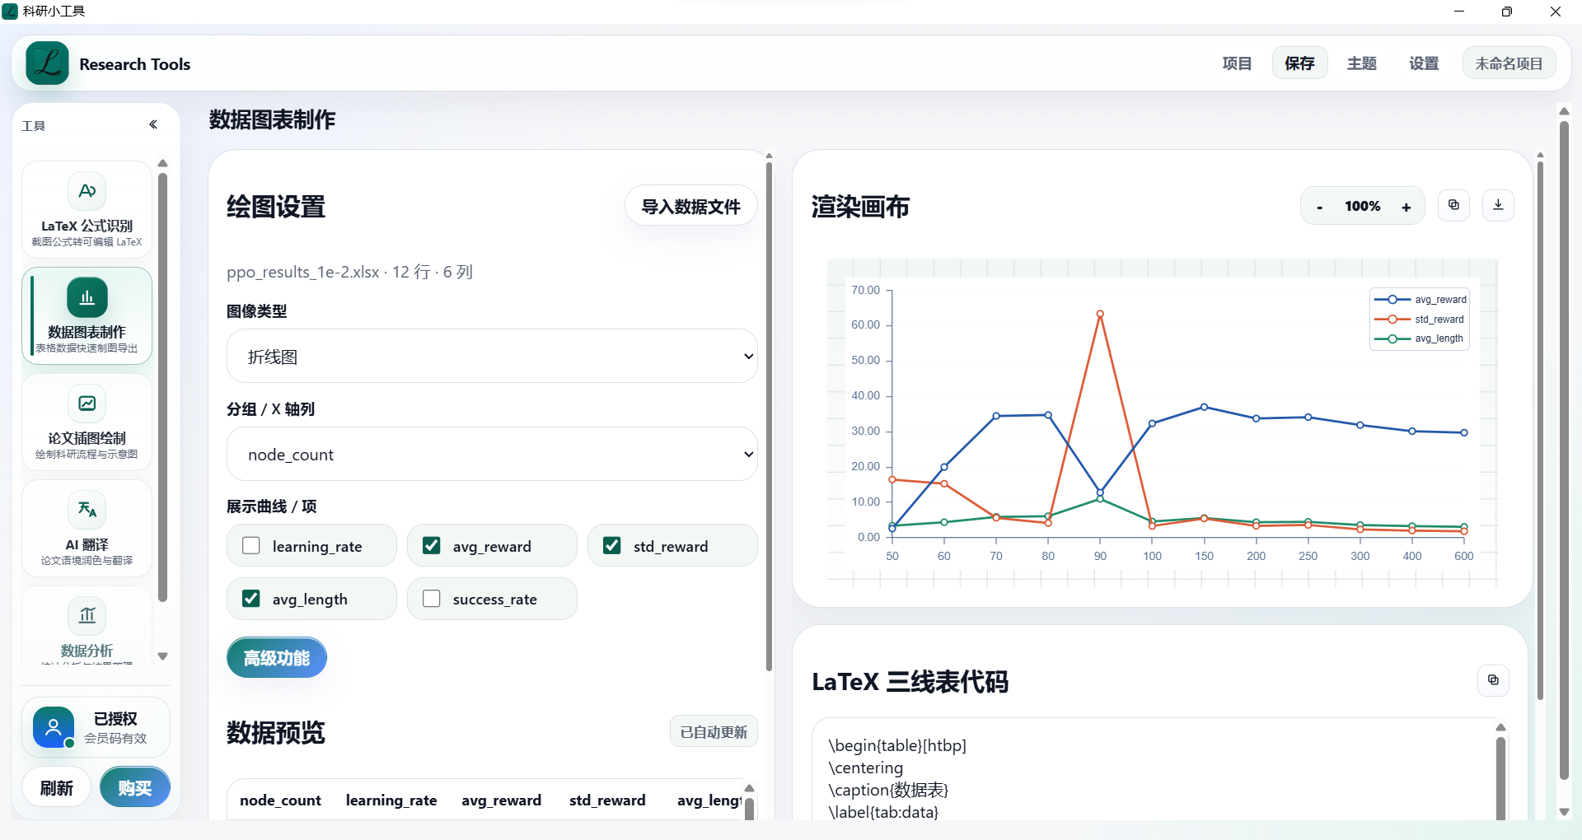
Task: Download the rendered chart
Action: point(1498,205)
